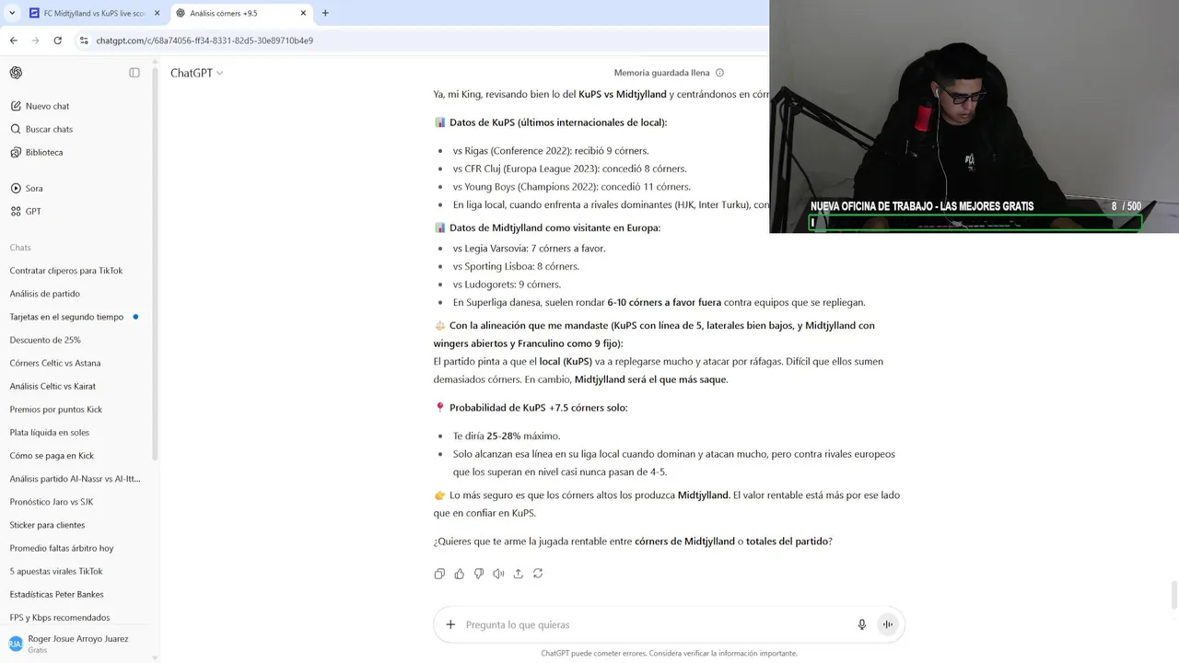Select the Análisis córners +9.5 tab
This screenshot has width=1179, height=663.
[x=241, y=13]
